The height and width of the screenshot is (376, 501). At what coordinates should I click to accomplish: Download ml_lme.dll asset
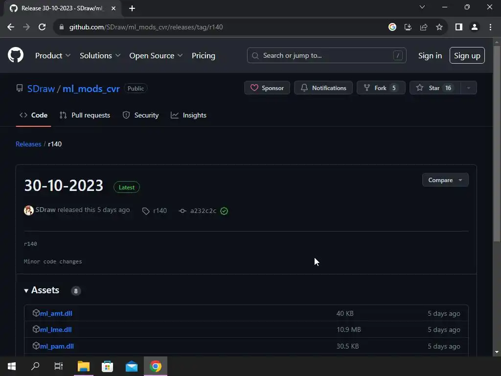click(x=56, y=329)
